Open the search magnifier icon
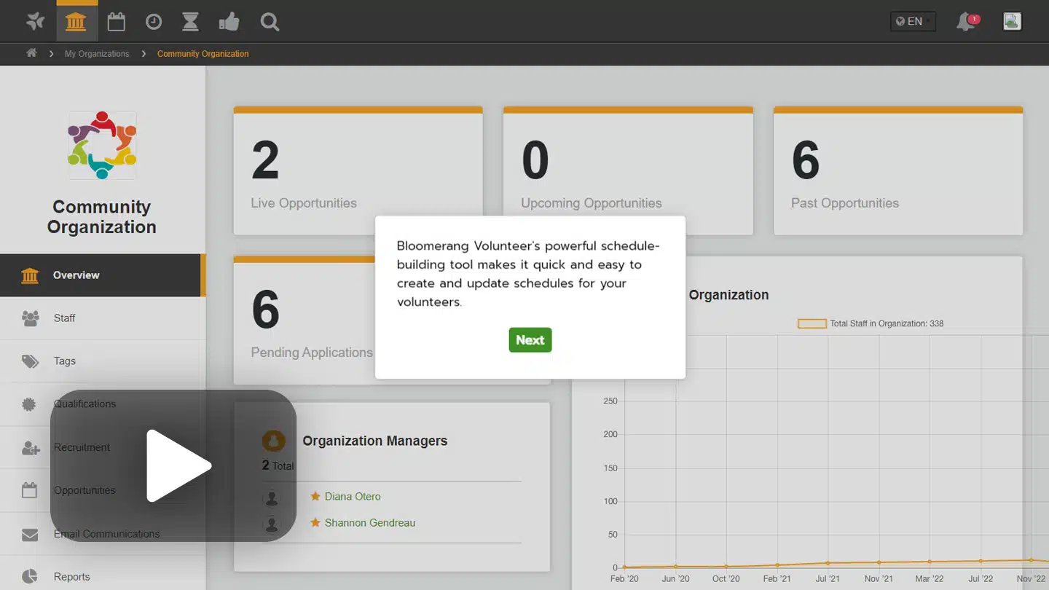This screenshot has height=590, width=1049. [x=270, y=22]
